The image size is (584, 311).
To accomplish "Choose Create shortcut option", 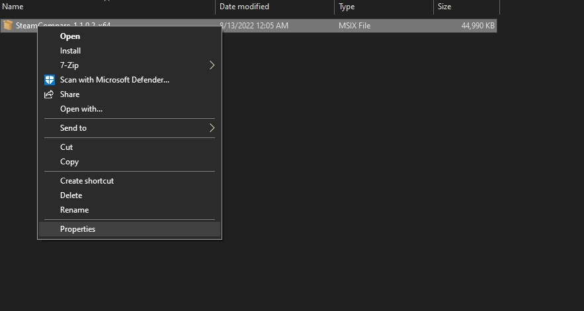I will pos(130,181).
